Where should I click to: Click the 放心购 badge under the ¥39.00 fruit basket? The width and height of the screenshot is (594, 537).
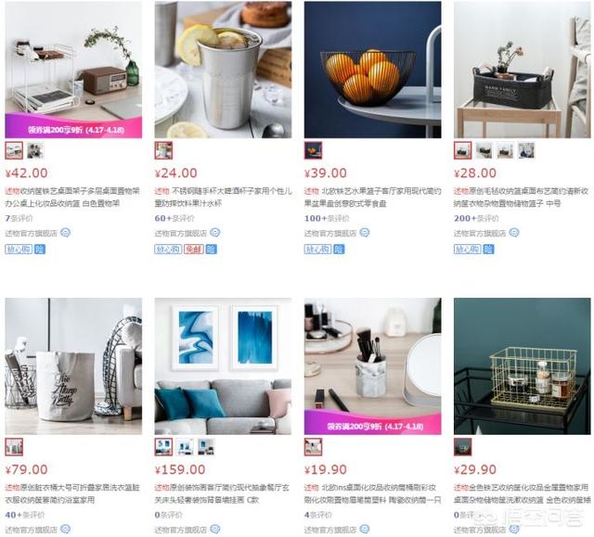pyautogui.click(x=317, y=249)
